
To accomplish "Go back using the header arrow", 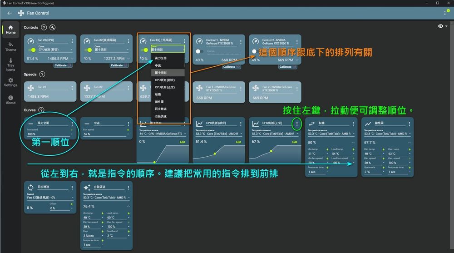I will click(x=9, y=13).
